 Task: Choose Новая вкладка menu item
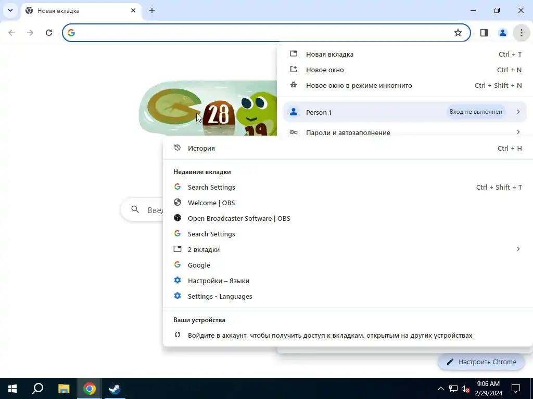405,54
